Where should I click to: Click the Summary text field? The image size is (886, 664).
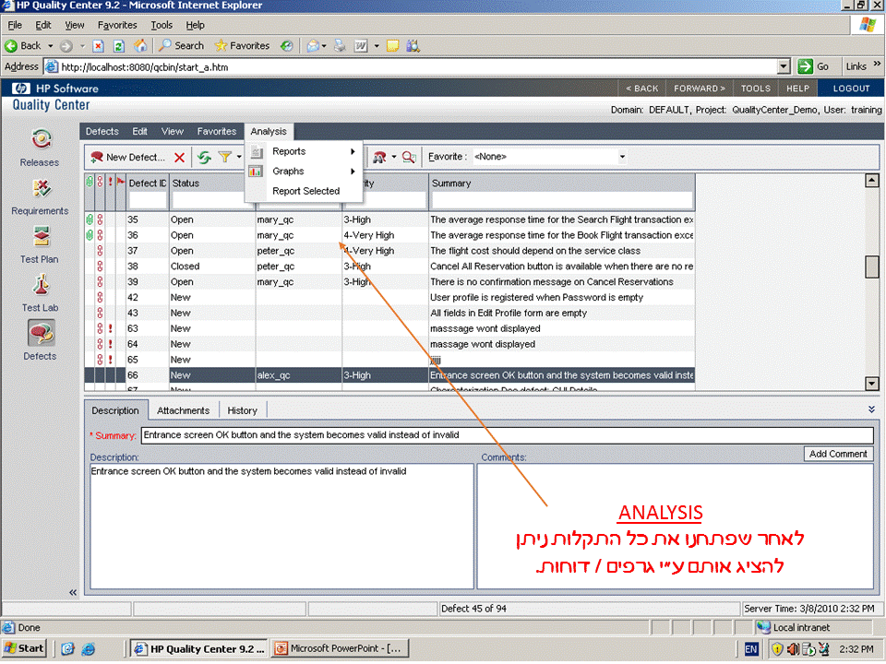click(508, 436)
